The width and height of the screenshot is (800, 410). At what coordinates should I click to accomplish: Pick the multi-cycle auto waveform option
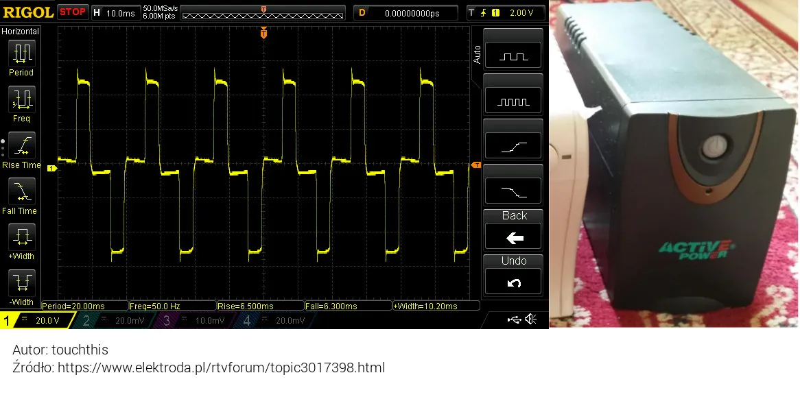click(x=513, y=101)
